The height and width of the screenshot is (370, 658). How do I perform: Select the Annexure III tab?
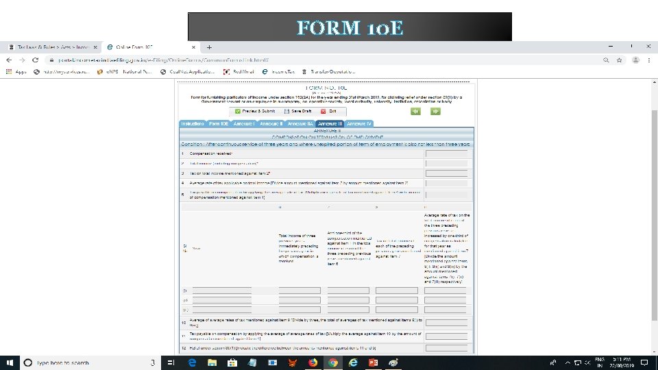click(330, 124)
